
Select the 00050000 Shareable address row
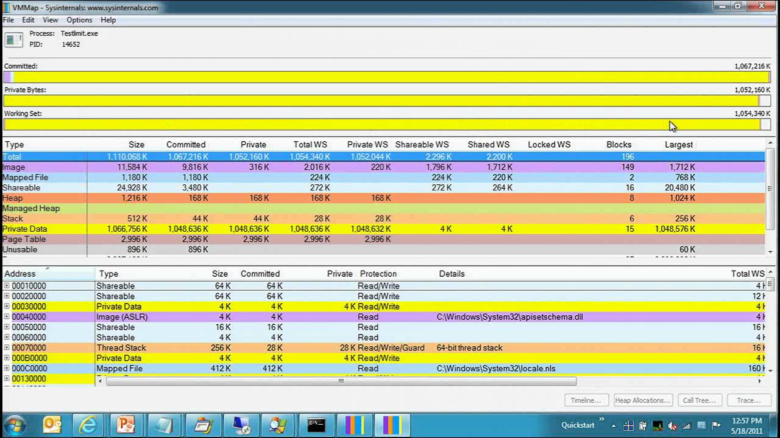tap(383, 327)
